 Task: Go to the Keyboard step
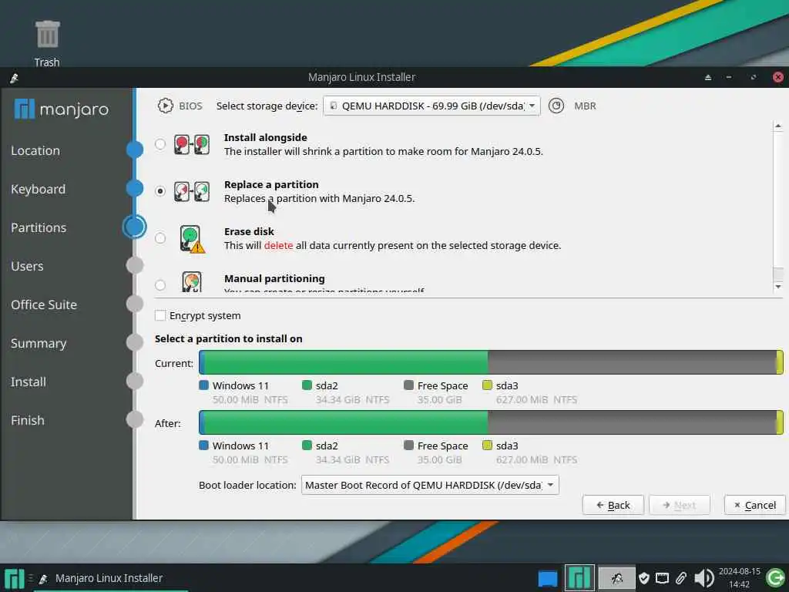coord(39,190)
